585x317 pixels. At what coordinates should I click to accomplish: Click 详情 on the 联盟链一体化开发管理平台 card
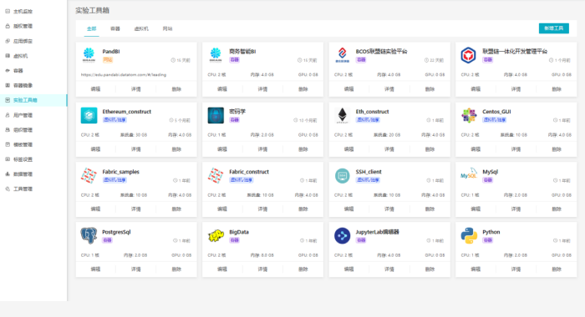(516, 89)
